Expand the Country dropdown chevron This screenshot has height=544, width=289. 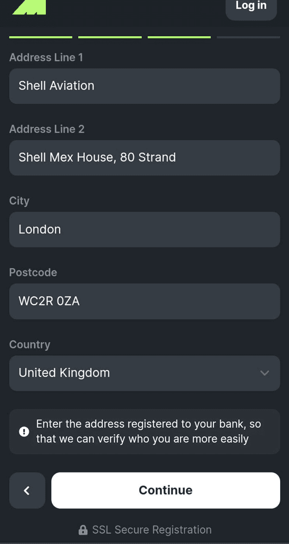[x=264, y=373]
